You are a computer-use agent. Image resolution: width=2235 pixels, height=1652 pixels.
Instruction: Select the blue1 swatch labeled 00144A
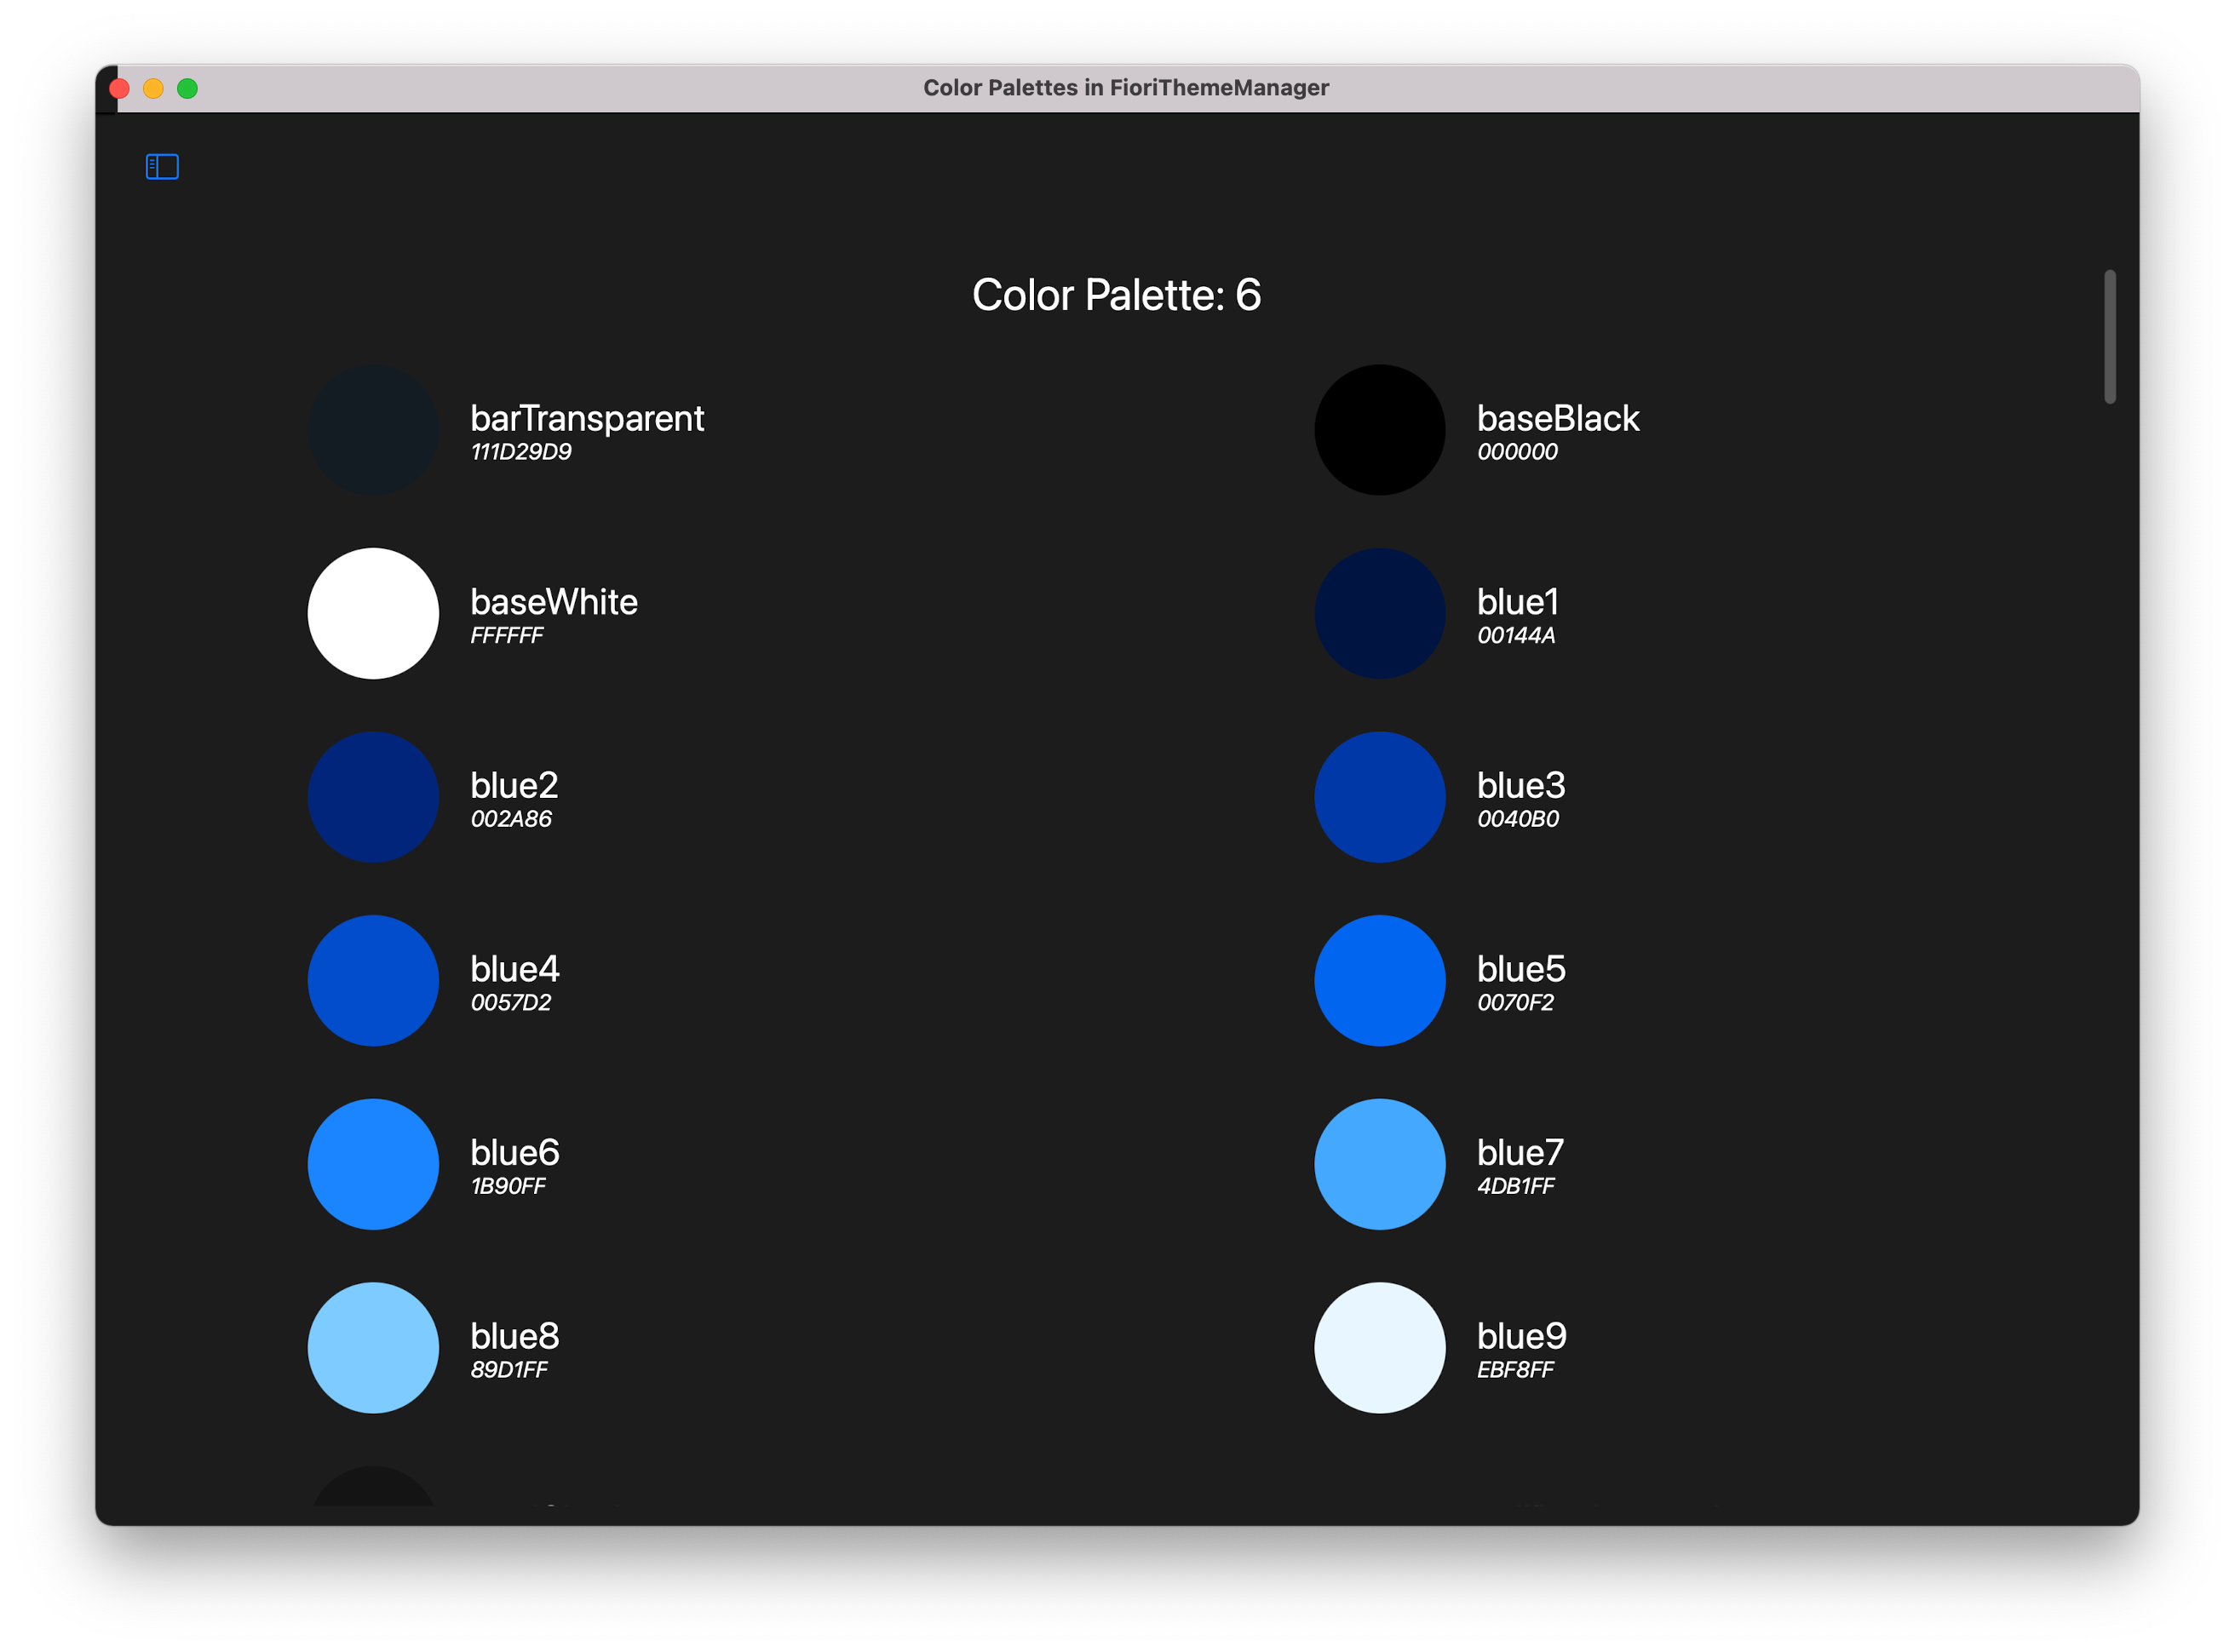tap(1379, 613)
